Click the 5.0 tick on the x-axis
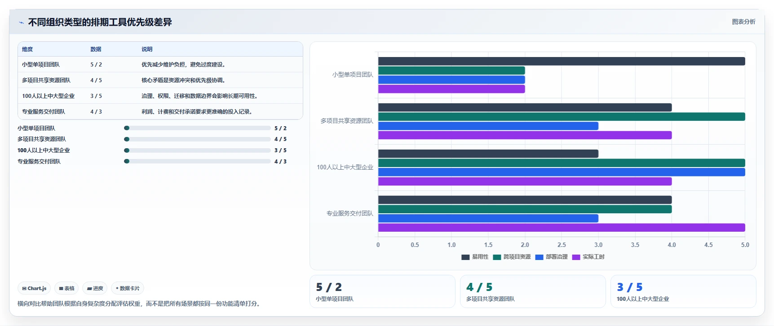This screenshot has height=326, width=774. [745, 245]
